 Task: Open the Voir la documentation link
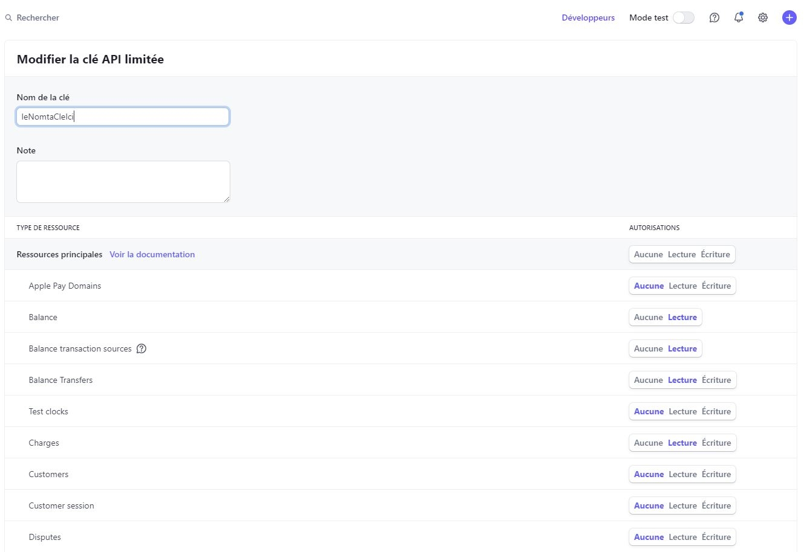[152, 254]
